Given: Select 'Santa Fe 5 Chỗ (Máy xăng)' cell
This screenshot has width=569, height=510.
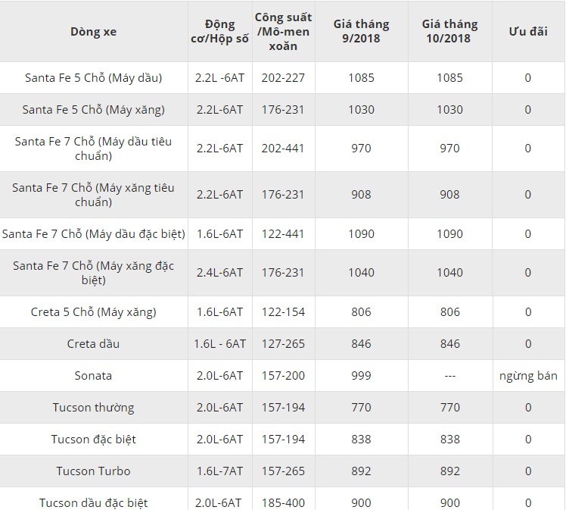Looking at the screenshot, I should point(93,109).
